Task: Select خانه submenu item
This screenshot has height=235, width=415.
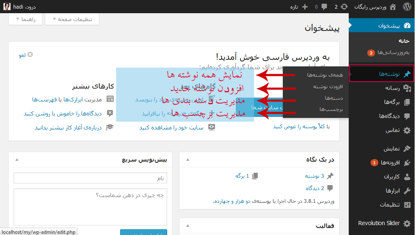Action: (x=404, y=41)
